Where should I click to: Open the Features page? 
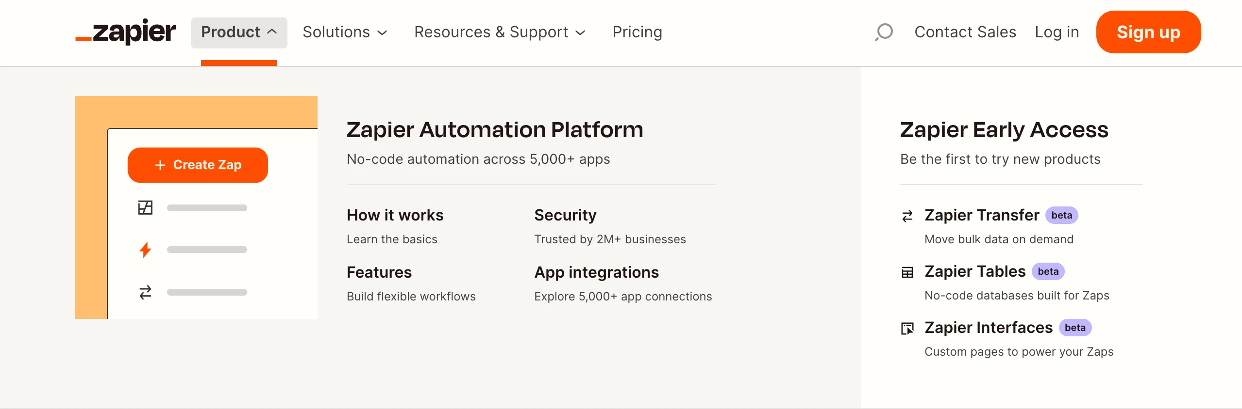coord(379,272)
